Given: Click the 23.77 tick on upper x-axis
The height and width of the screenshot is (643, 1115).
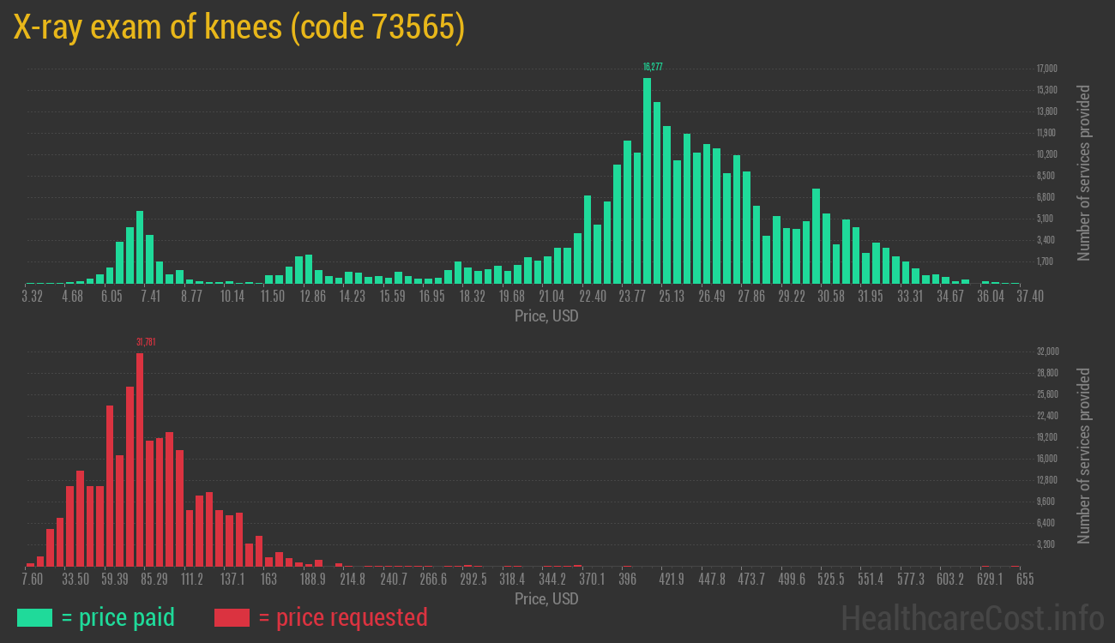Looking at the screenshot, I should point(632,297).
